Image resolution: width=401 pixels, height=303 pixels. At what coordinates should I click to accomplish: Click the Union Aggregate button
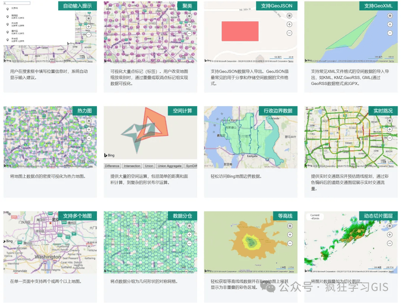point(170,166)
